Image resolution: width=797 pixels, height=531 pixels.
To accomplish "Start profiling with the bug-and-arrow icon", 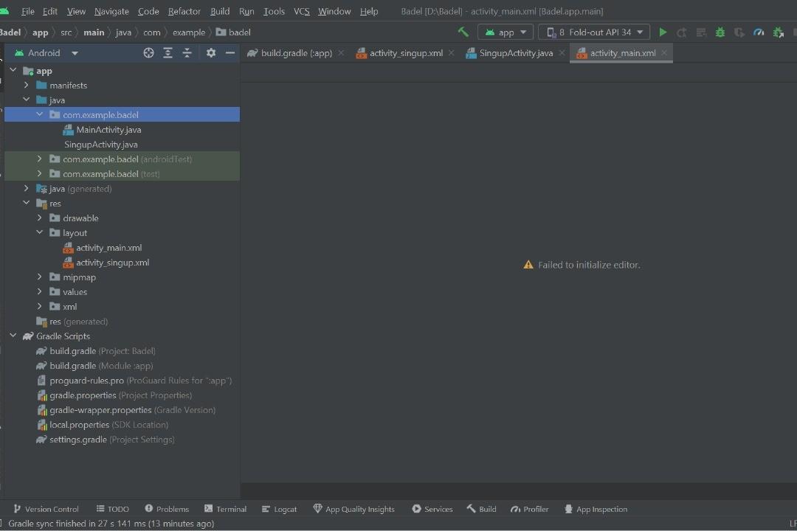I will tap(778, 32).
